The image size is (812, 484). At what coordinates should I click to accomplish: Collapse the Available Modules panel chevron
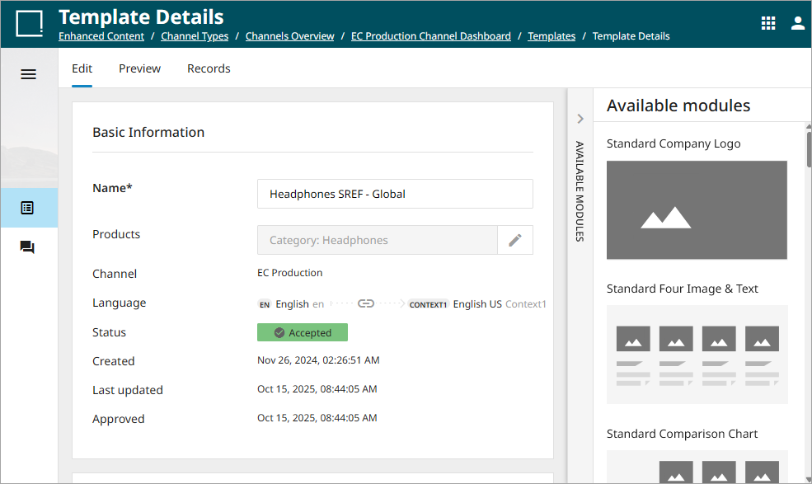pyautogui.click(x=580, y=119)
